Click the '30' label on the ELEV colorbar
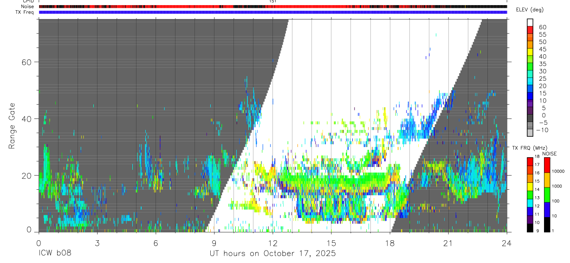This screenshot has height=263, width=570. point(542,71)
